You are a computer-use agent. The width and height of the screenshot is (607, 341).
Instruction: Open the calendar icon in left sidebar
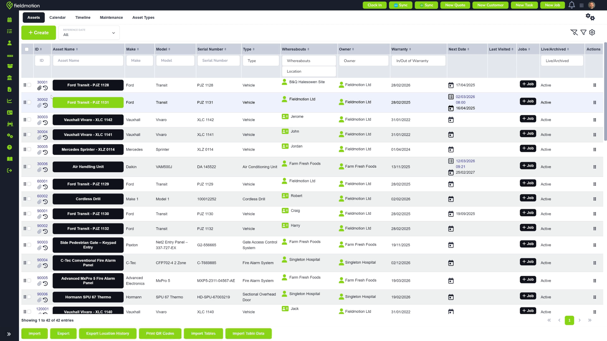(x=9, y=20)
